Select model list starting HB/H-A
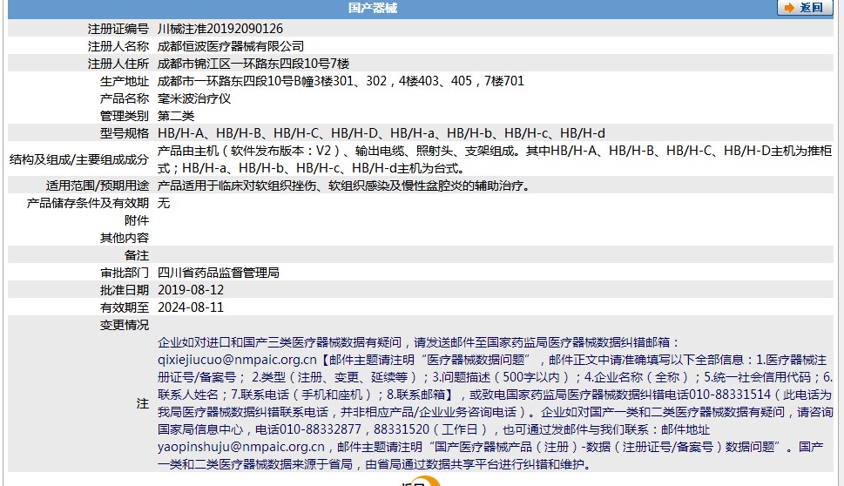844x486 pixels. click(381, 133)
